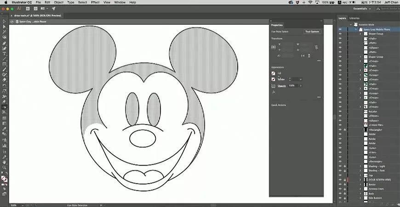The width and height of the screenshot is (400, 207).
Task: Click the Fill swatch in Appearance section
Action: coord(273,73)
